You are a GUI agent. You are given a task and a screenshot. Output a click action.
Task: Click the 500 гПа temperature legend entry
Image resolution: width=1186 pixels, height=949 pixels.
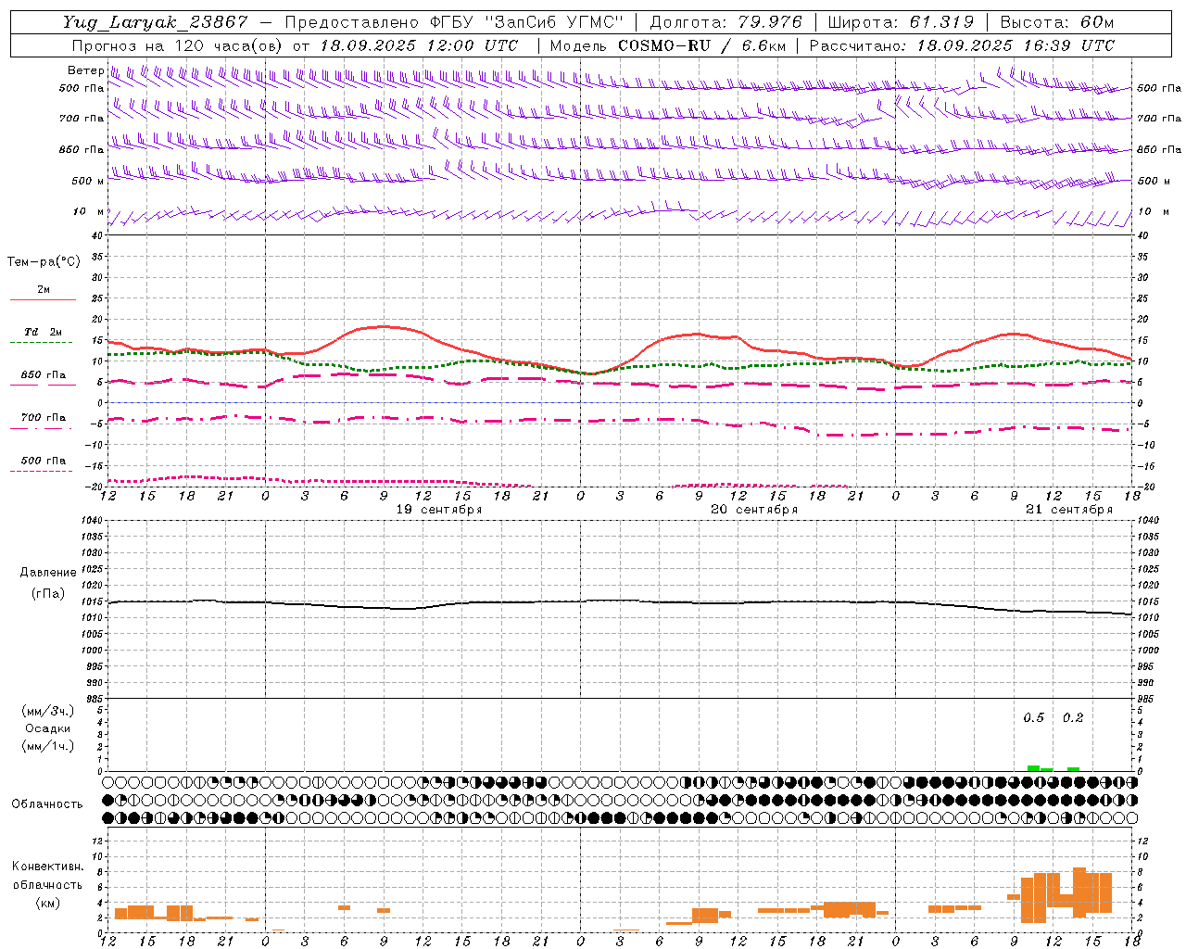44,461
